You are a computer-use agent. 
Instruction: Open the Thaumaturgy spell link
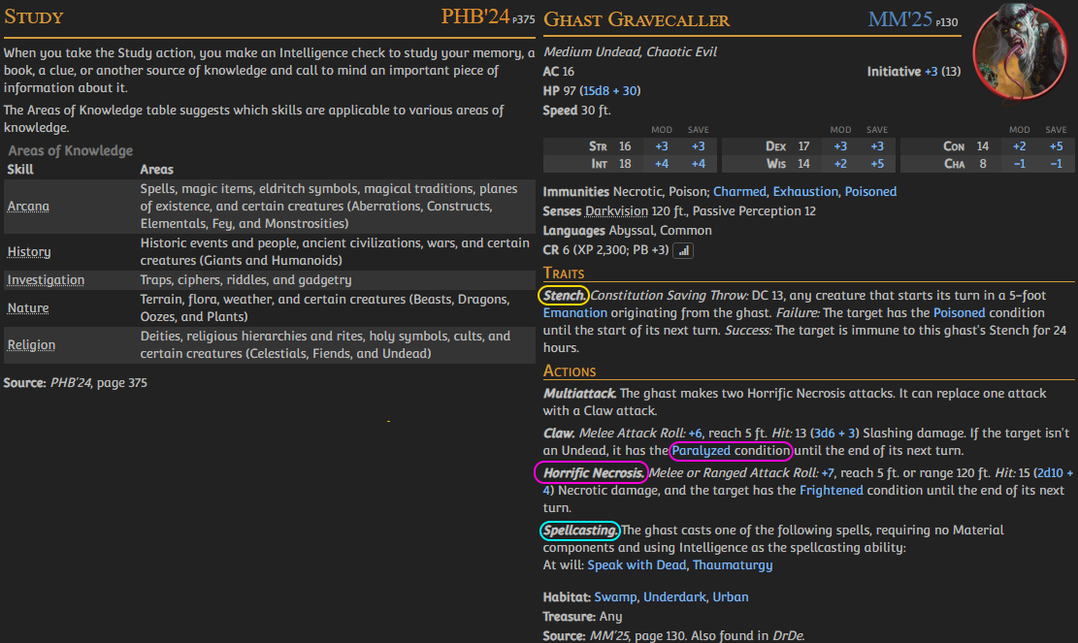point(733,564)
